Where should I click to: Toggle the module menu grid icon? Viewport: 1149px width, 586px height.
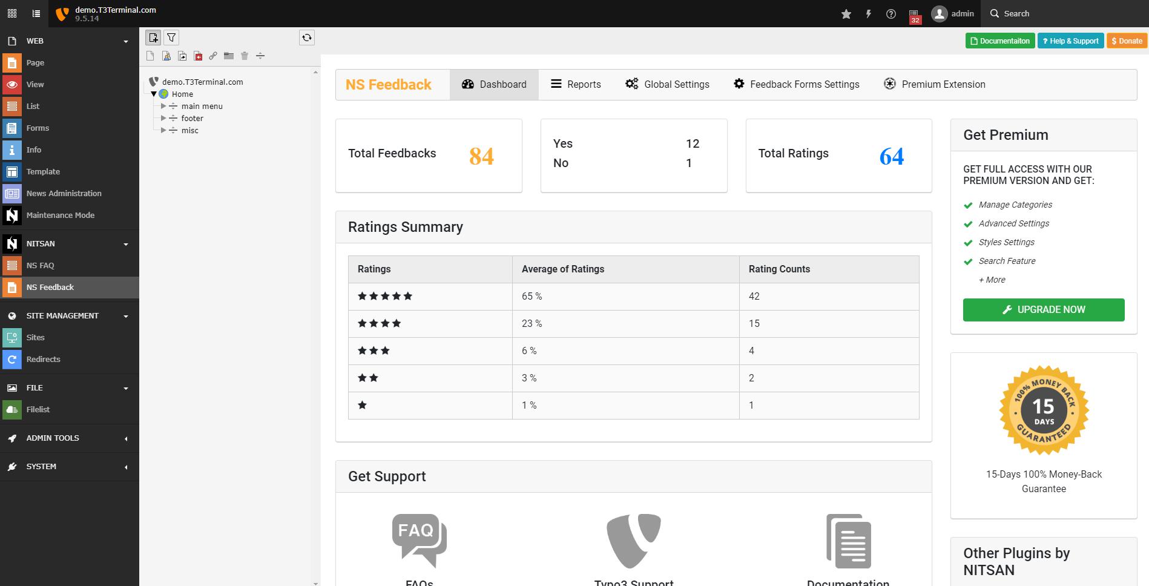point(12,13)
